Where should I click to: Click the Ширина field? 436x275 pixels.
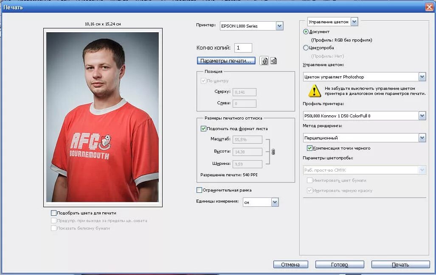[x=248, y=164]
